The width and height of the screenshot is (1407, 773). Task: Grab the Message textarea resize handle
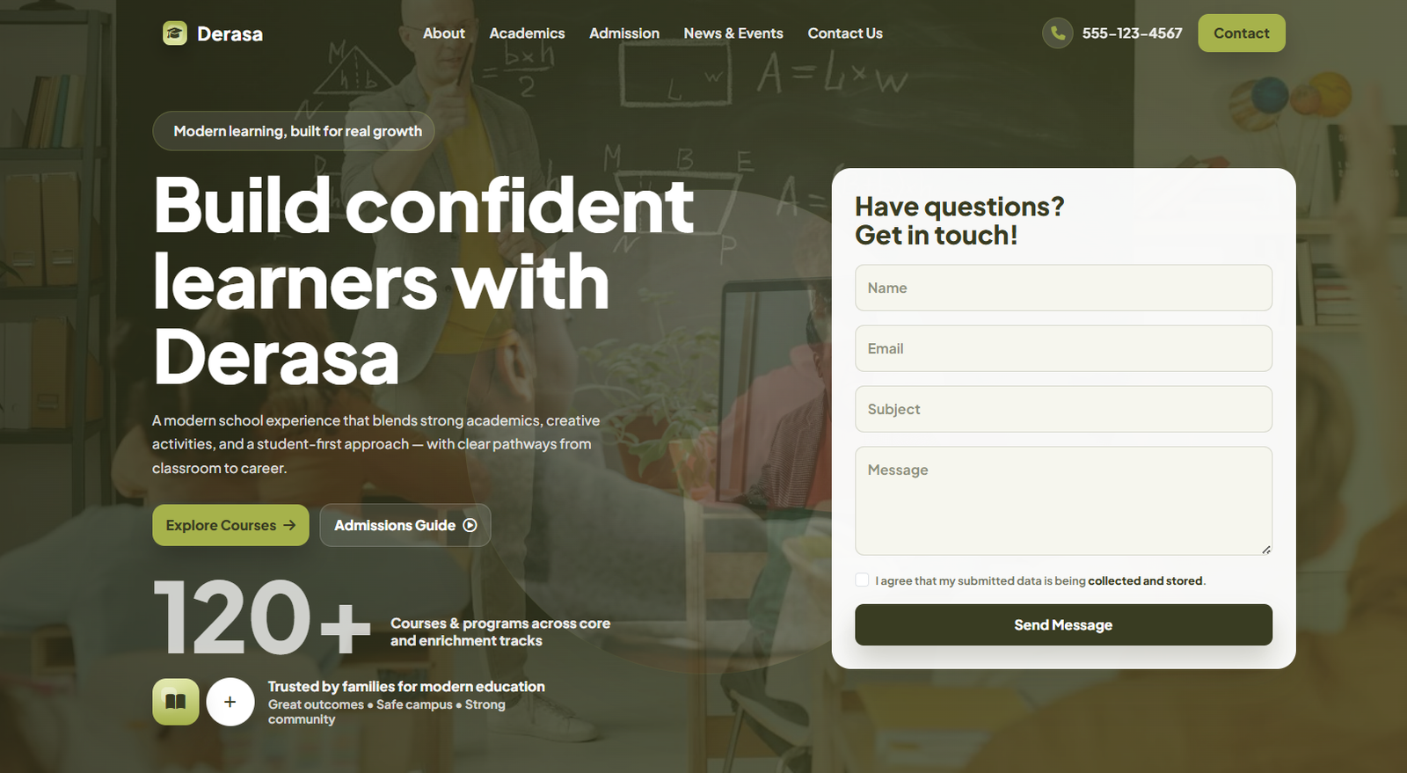1266,550
